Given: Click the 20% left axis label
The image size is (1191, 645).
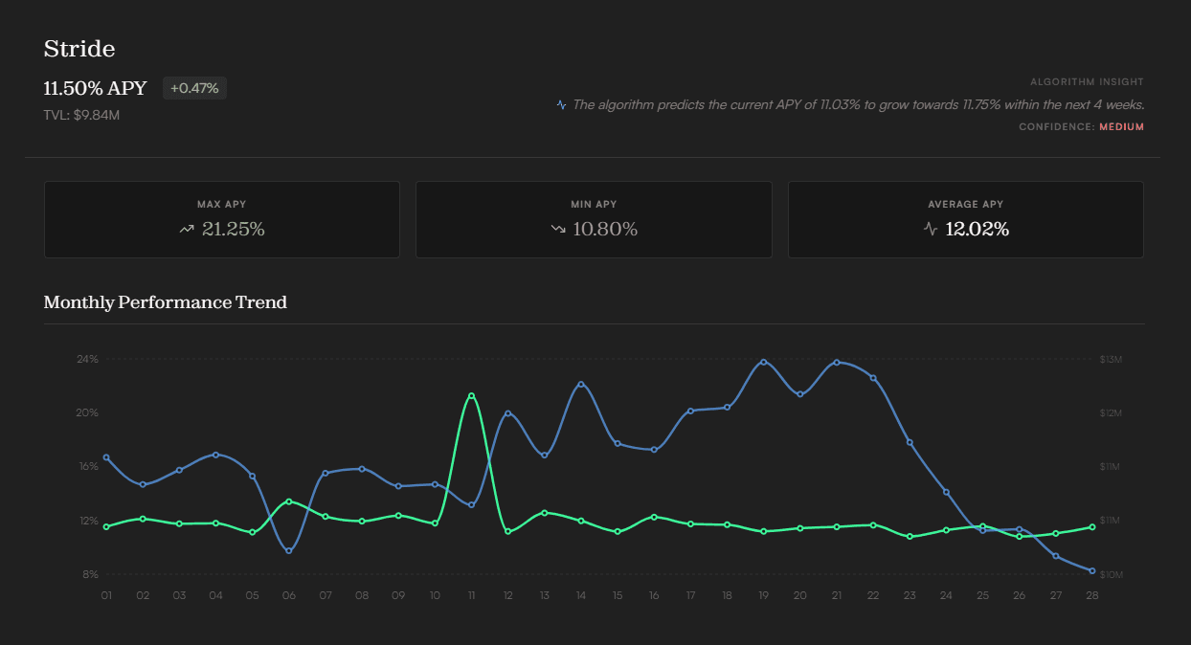Looking at the screenshot, I should [x=88, y=412].
